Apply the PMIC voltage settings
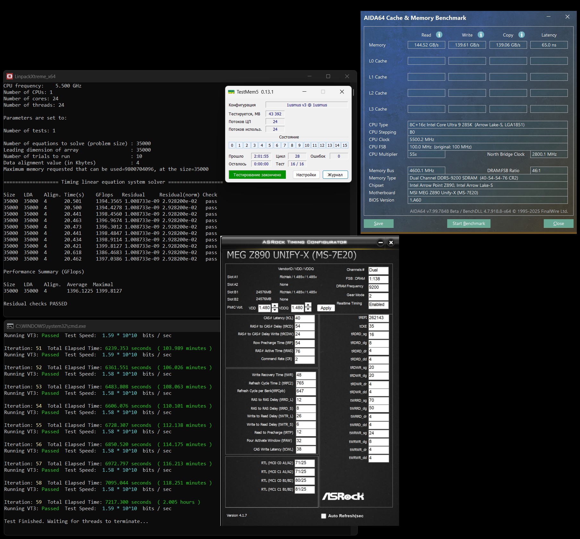580x539 pixels. click(x=326, y=308)
